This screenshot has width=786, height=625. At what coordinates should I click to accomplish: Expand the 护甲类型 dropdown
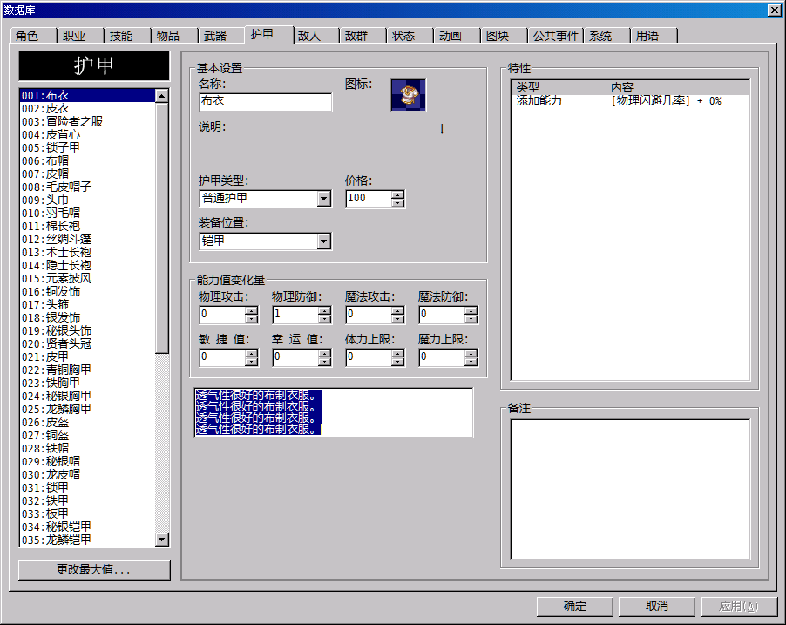click(324, 199)
